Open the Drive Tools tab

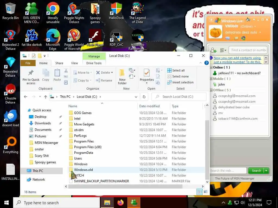coord(94,63)
